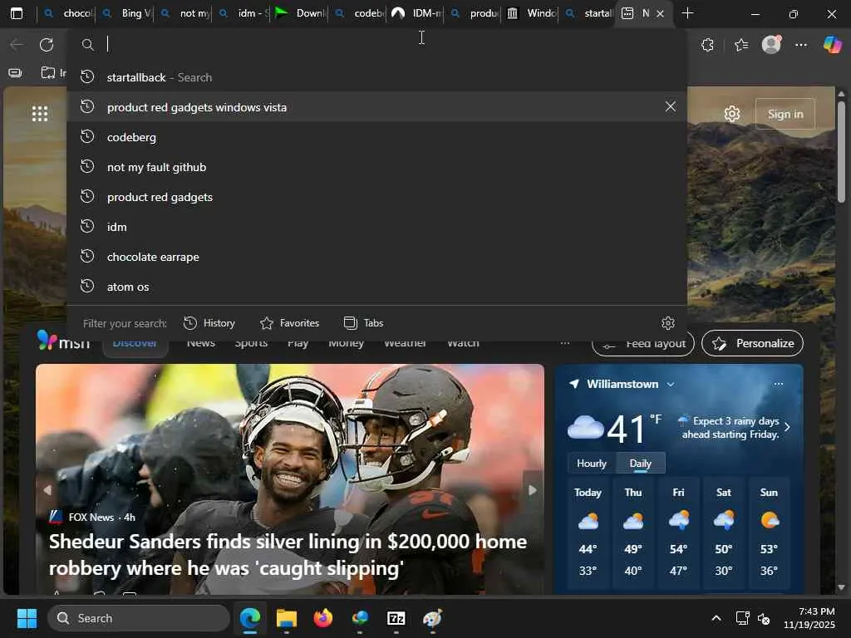Switch to the 'Windo' browser tab
The height and width of the screenshot is (638, 851).
533,13
